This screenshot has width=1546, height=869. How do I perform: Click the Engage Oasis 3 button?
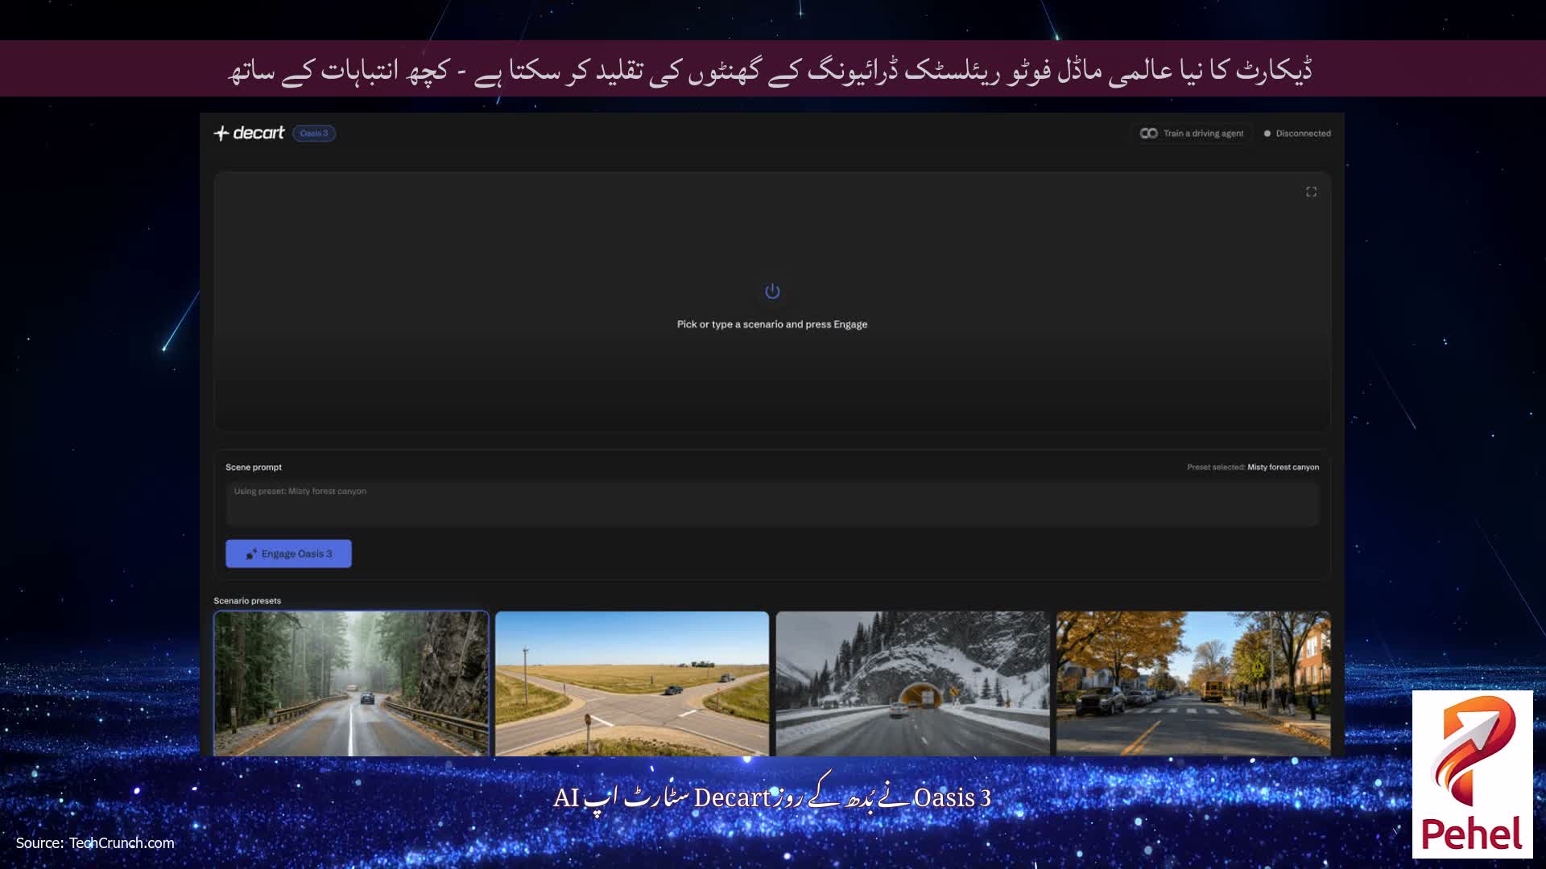288,554
